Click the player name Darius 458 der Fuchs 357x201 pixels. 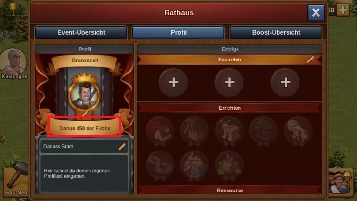[85, 128]
